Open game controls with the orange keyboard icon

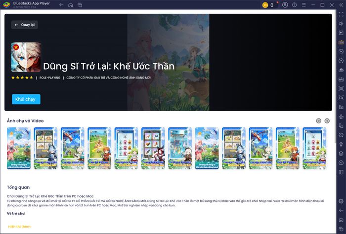pyautogui.click(x=341, y=42)
